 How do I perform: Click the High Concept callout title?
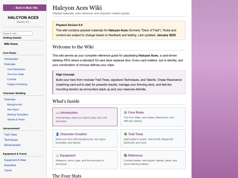click(65, 74)
